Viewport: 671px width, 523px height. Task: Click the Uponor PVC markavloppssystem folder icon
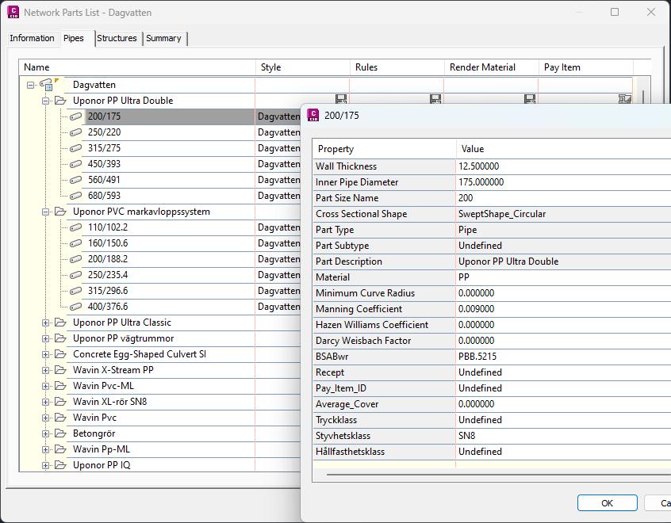(x=61, y=212)
